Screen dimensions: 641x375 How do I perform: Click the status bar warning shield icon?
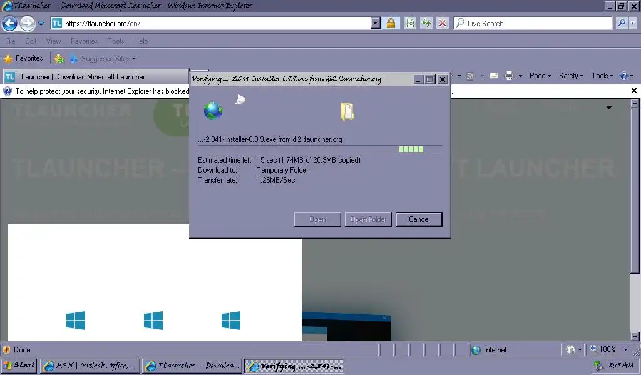pos(6,350)
